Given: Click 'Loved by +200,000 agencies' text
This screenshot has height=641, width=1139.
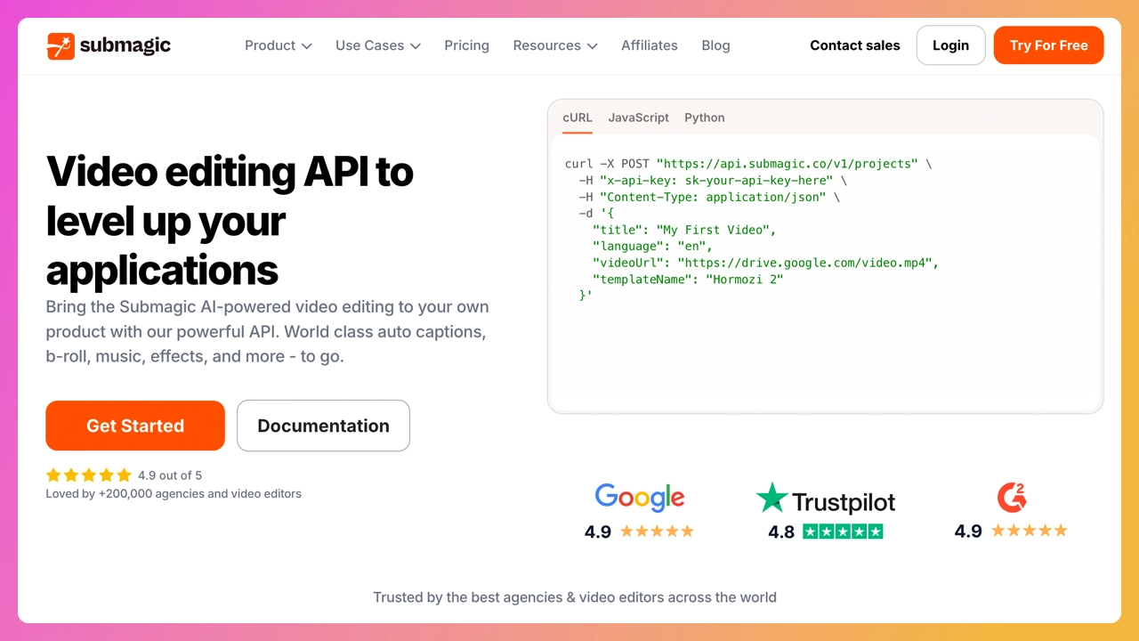Looking at the screenshot, I should [174, 493].
